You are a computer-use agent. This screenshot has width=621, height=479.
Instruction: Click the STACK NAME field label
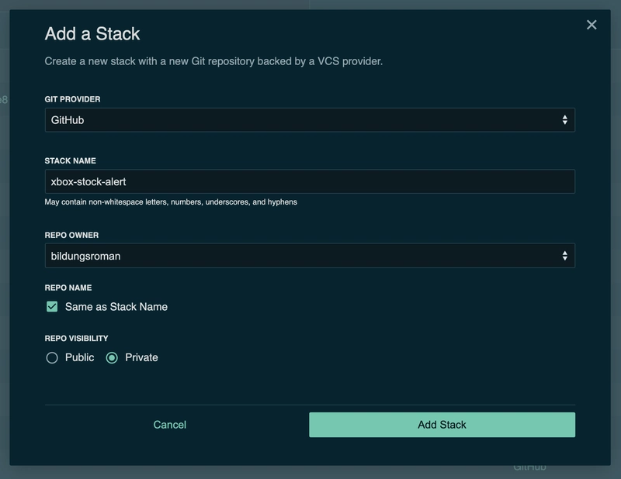[x=70, y=161]
